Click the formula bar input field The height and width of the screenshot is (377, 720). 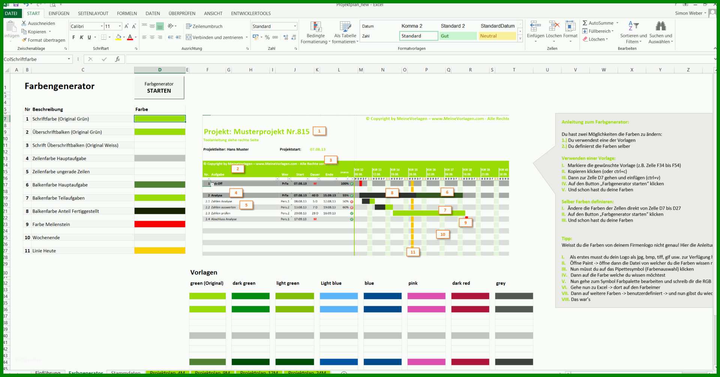419,59
